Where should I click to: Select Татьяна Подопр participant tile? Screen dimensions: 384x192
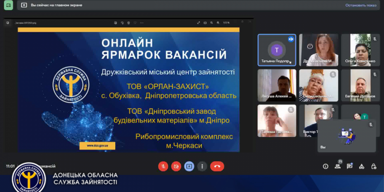click(x=276, y=49)
